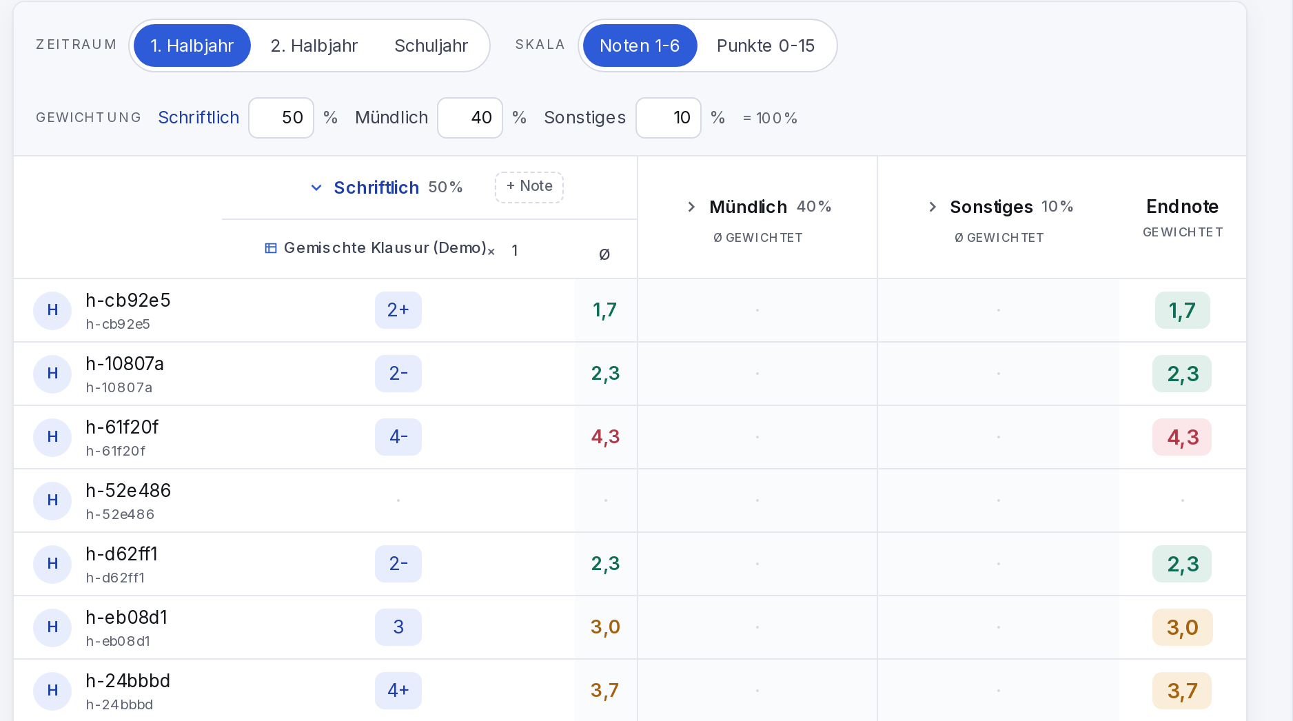Click student name h-52e486

[x=128, y=491]
